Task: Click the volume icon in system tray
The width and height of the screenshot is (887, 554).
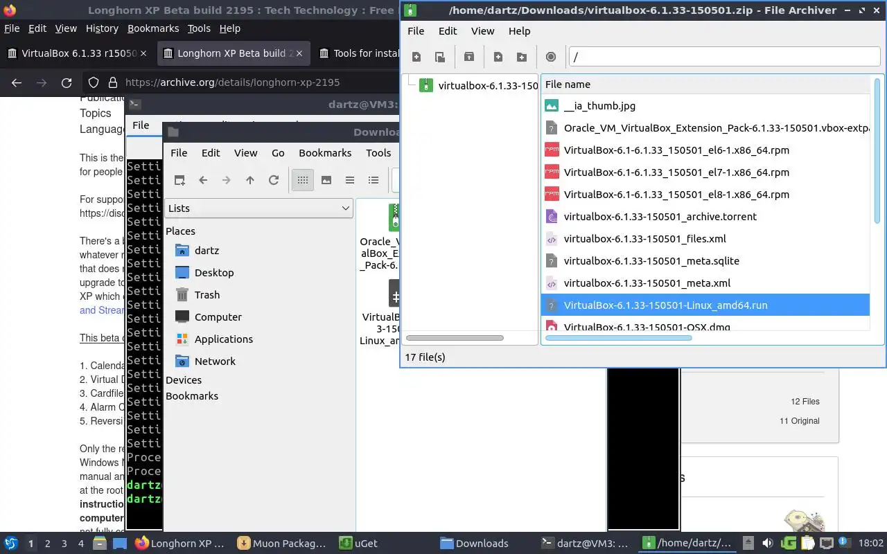Action: (767, 544)
